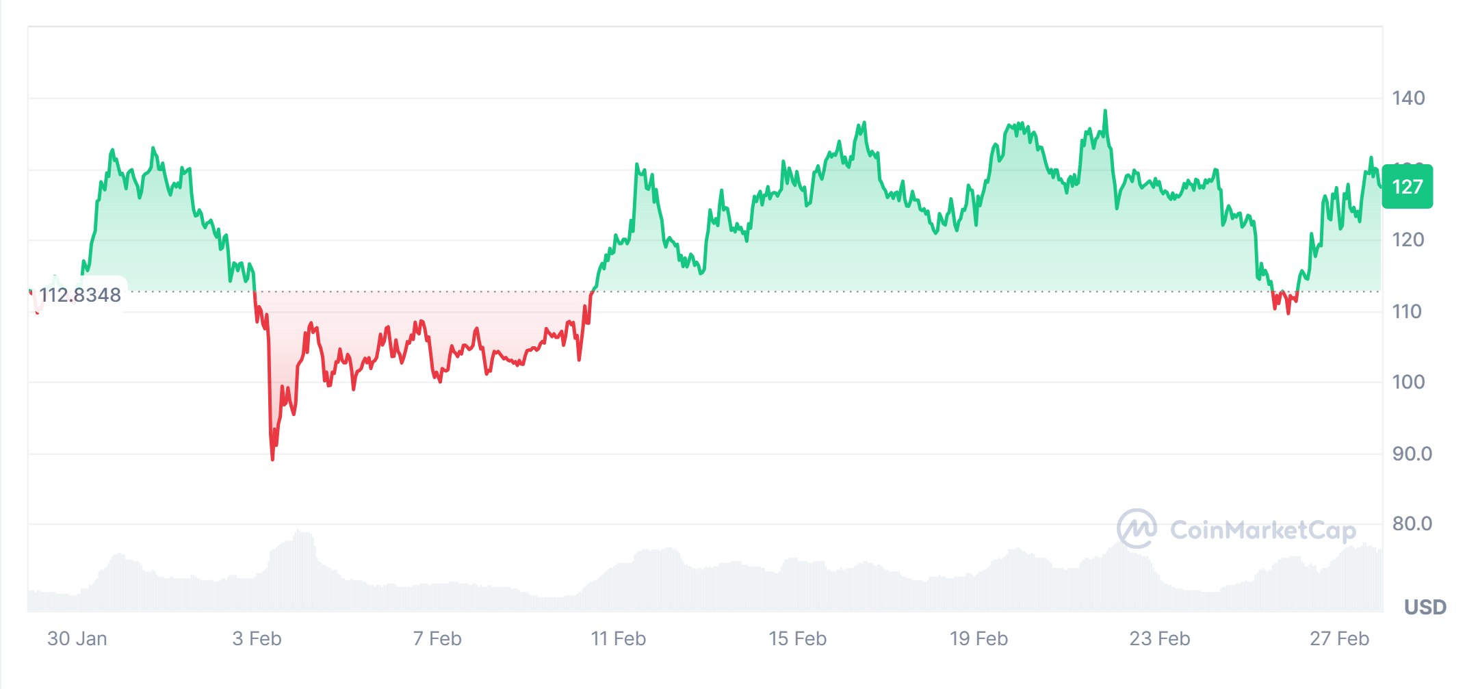Click the 90.0 price axis label

pyautogui.click(x=1412, y=454)
